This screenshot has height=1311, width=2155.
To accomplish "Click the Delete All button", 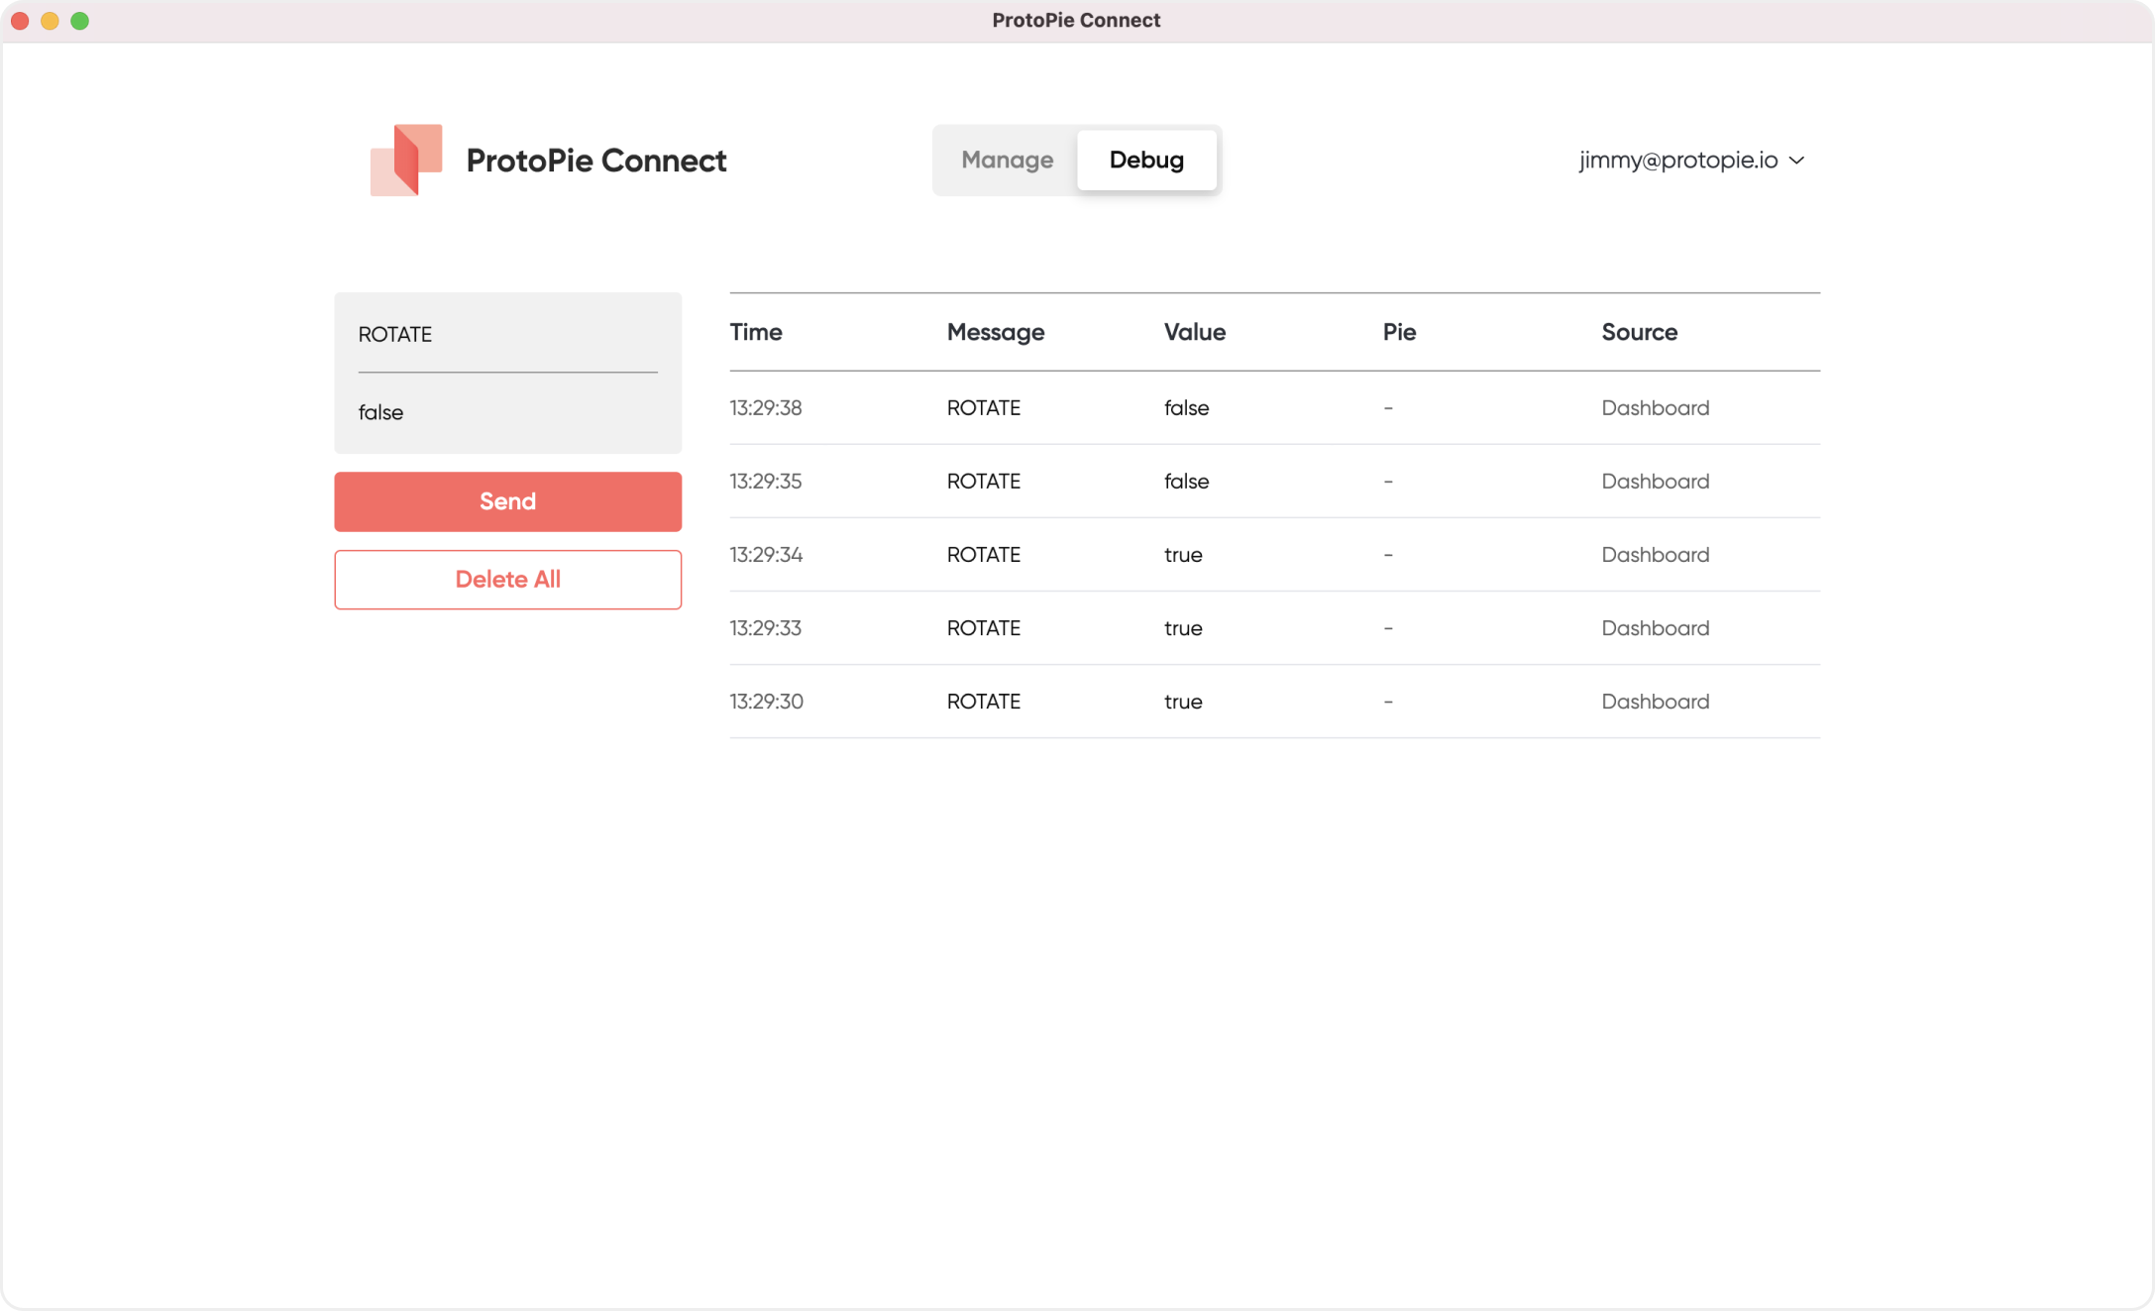I will pyautogui.click(x=507, y=580).
